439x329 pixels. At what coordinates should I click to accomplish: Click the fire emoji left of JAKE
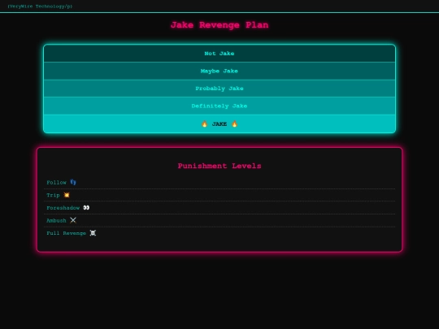pos(205,123)
